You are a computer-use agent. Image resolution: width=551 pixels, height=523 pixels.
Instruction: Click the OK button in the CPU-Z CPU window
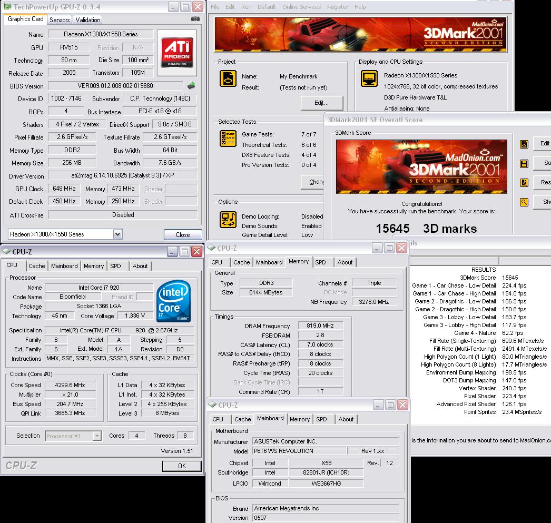[x=182, y=466]
